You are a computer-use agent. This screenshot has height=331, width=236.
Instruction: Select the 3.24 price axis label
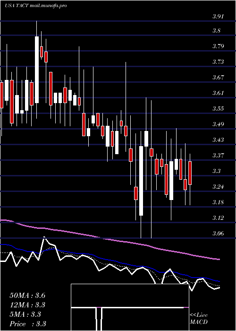tap(218, 187)
